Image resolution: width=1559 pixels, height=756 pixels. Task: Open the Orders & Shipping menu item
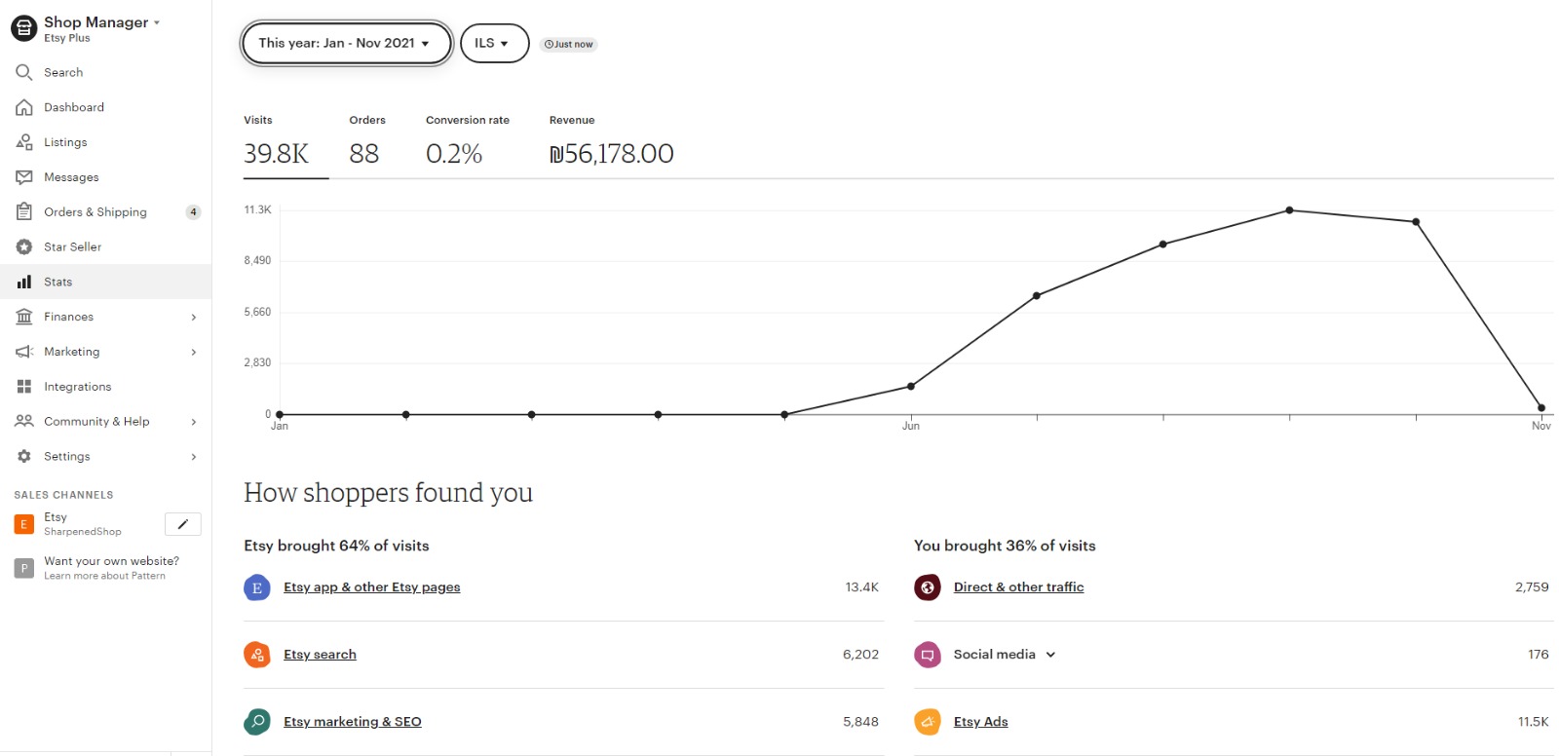tap(95, 212)
